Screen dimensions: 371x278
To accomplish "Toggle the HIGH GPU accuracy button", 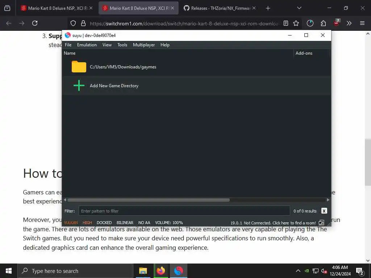I will (x=87, y=223).
